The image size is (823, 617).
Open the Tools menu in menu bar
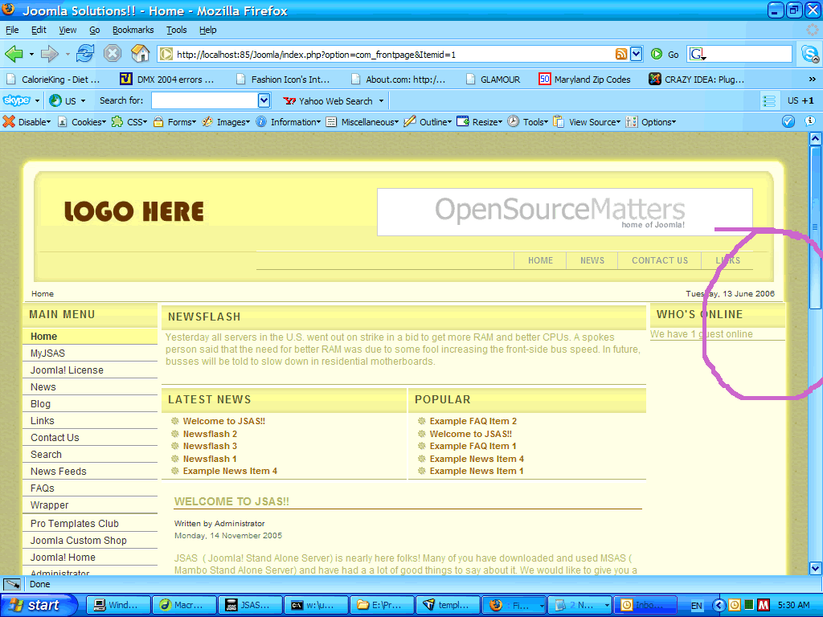pos(176,30)
